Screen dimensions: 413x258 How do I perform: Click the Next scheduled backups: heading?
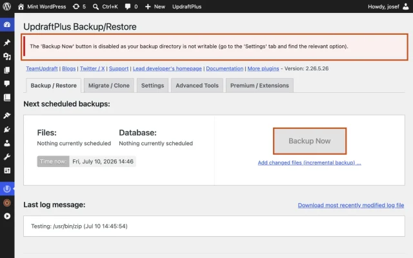(x=66, y=104)
